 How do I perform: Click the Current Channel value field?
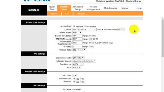[121, 29]
